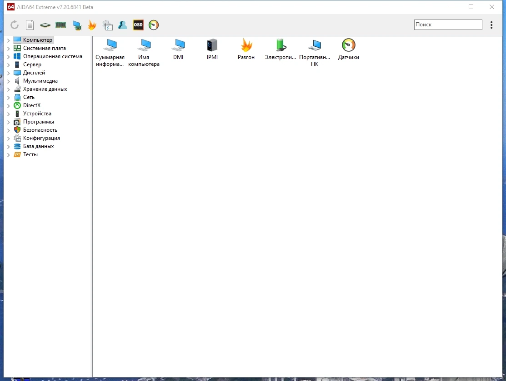Expand the Устройства tree node

[x=8, y=114]
